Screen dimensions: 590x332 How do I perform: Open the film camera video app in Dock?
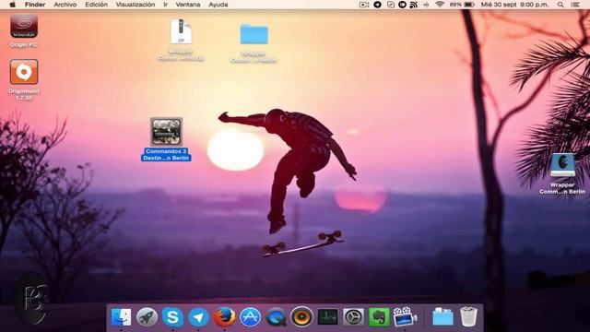(x=405, y=317)
